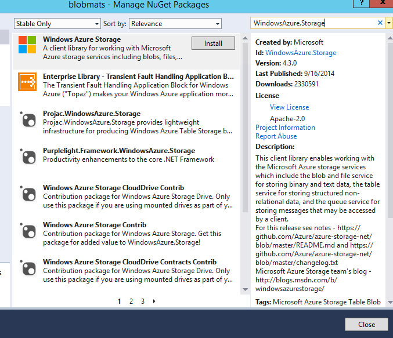Clear the search box with the X icon

pos(380,23)
